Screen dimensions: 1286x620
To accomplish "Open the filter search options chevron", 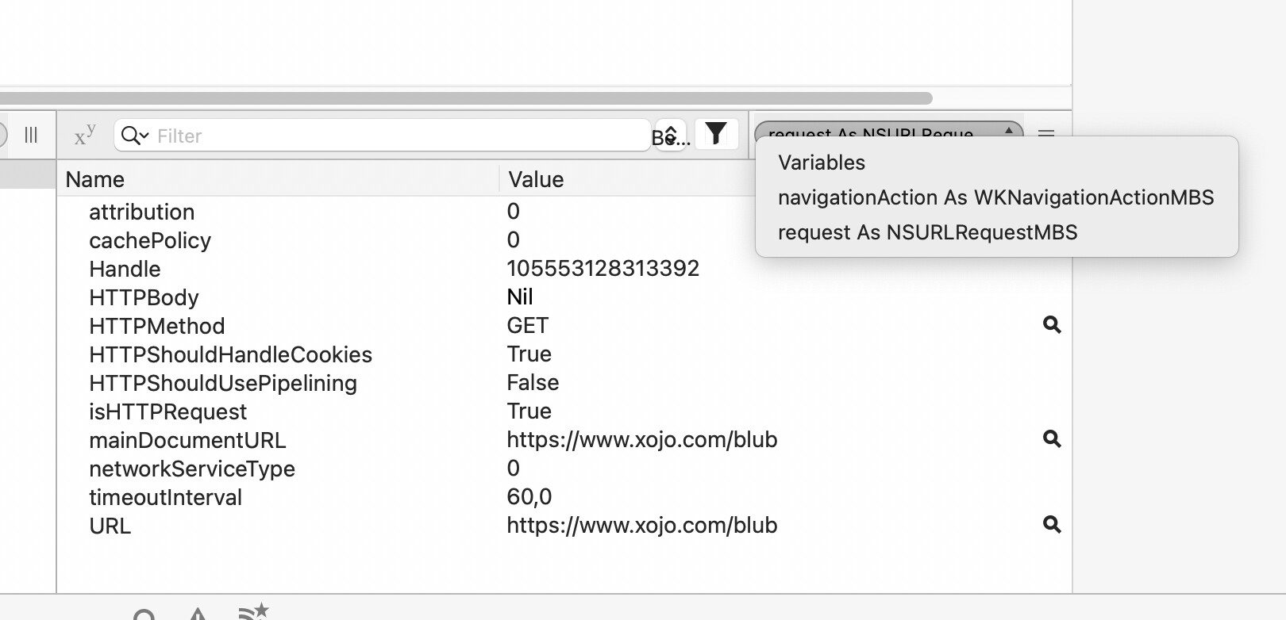I will click(x=136, y=136).
